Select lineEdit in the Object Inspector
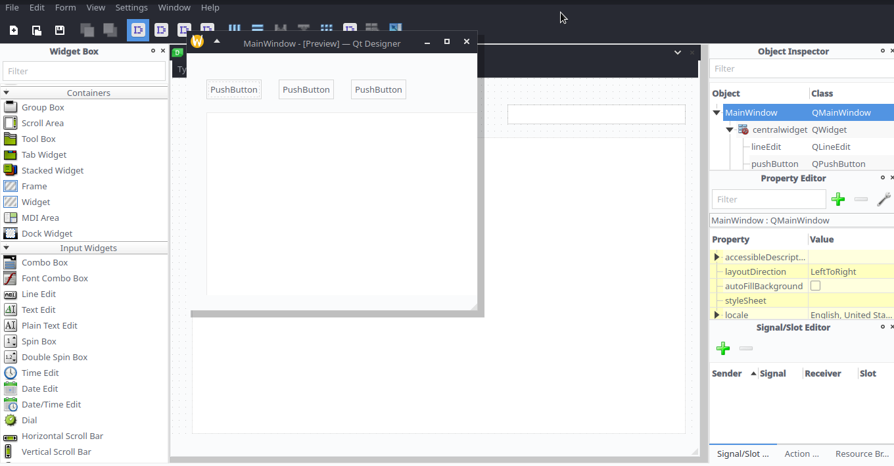Screen dimensions: 894x466 [766, 147]
